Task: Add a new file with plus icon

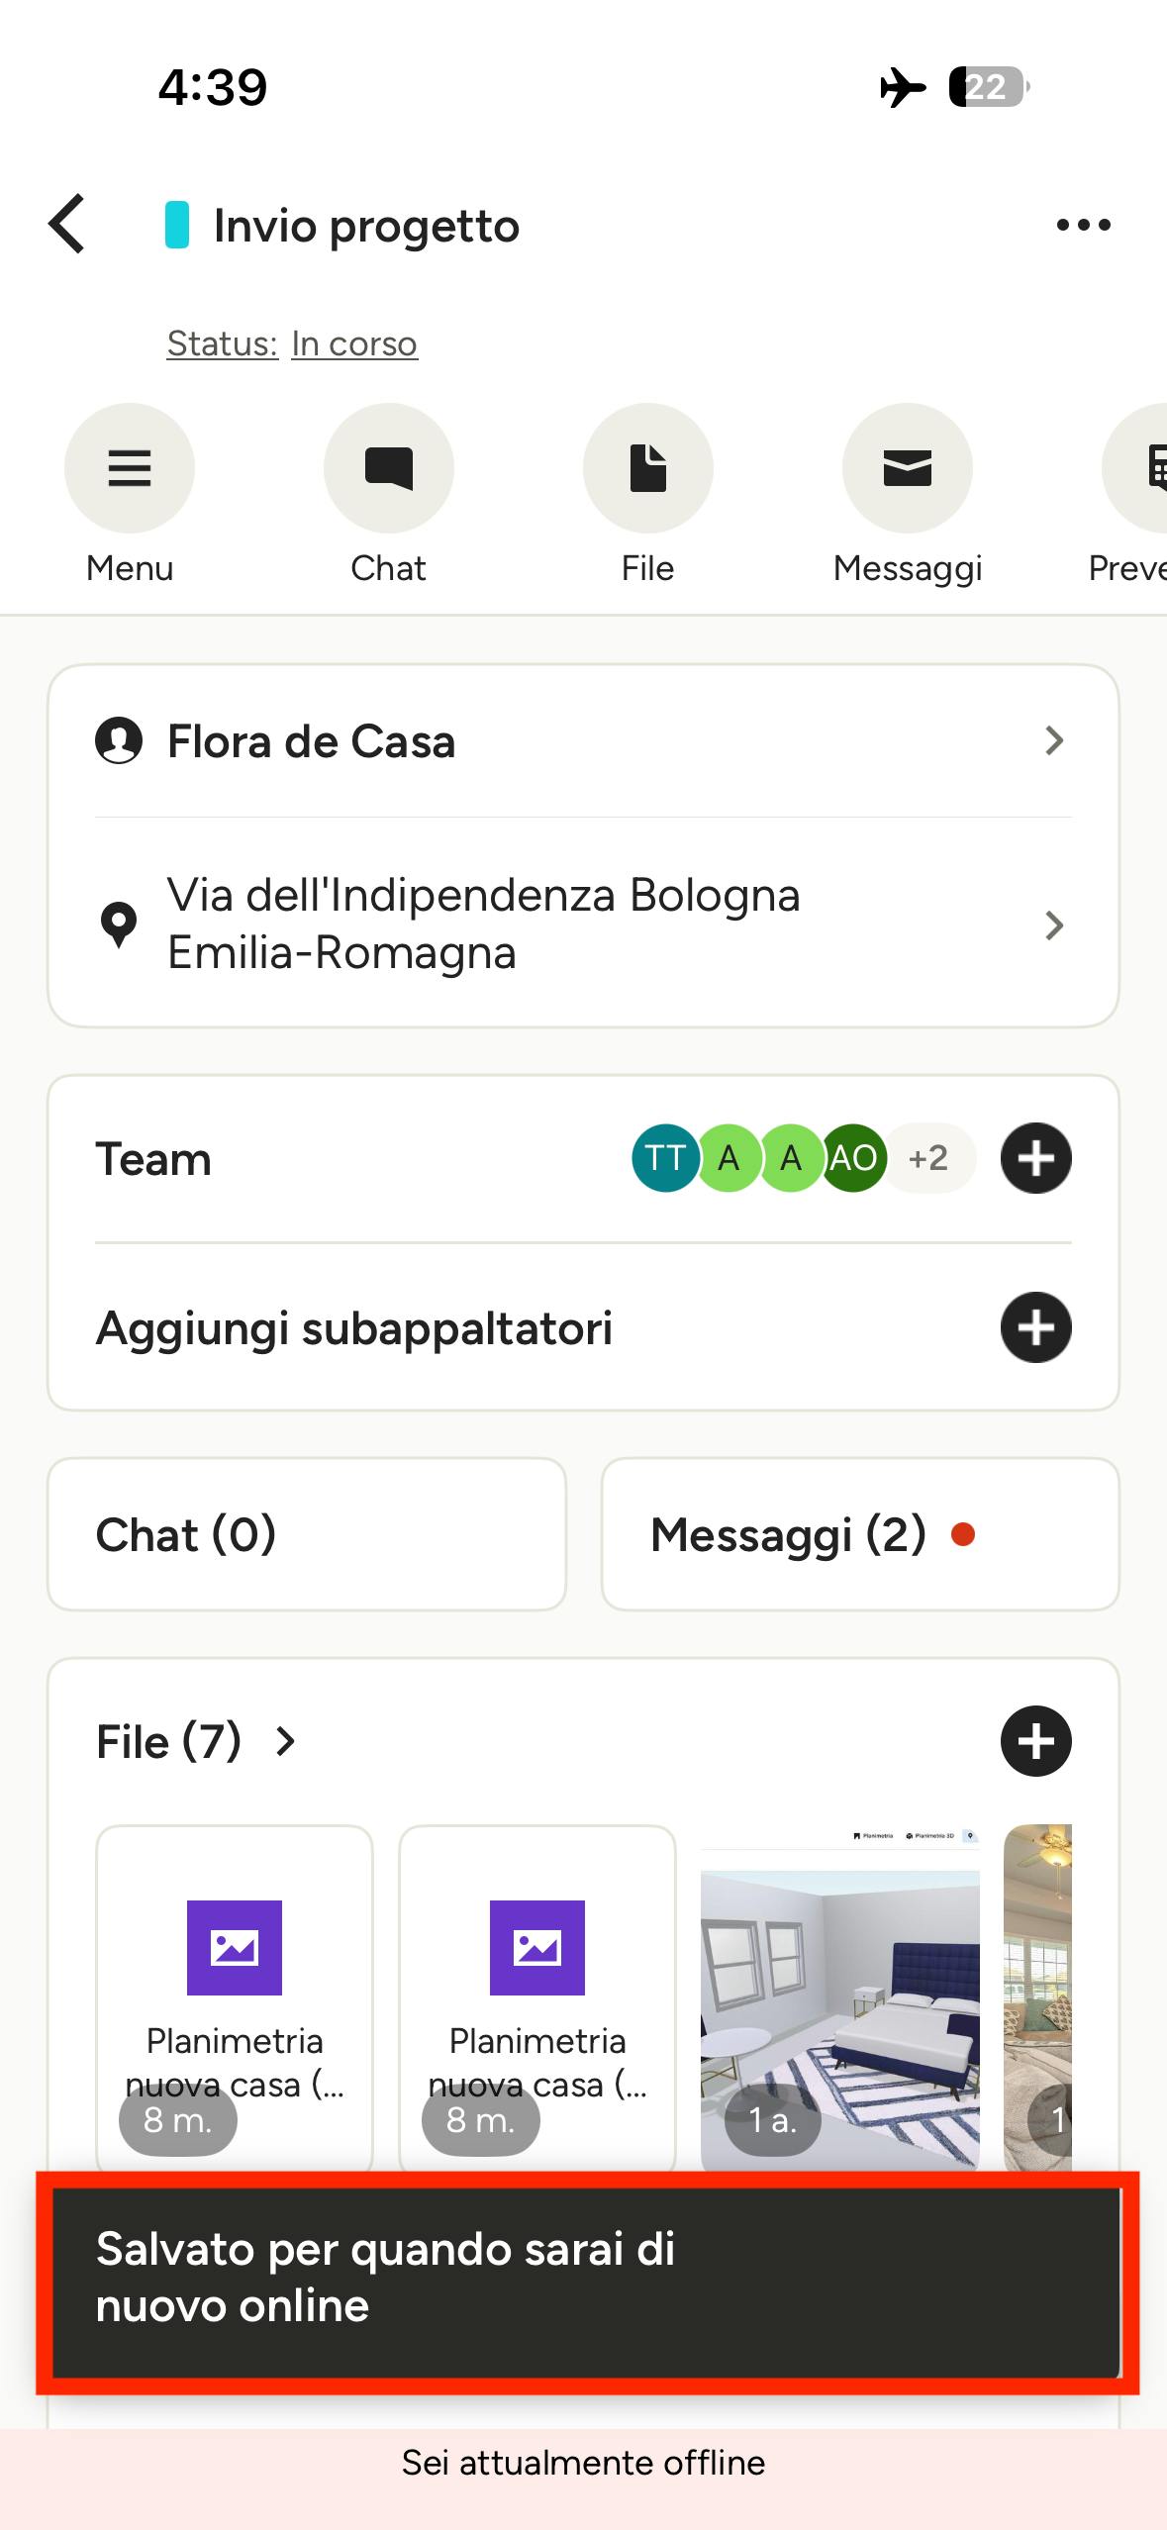Action: [x=1035, y=1741]
